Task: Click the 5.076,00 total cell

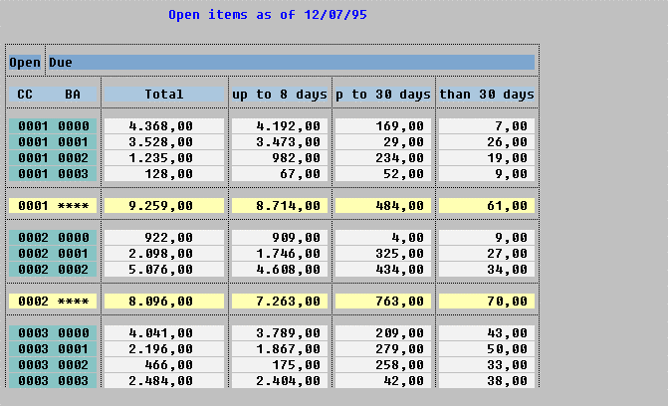Action: (164, 269)
